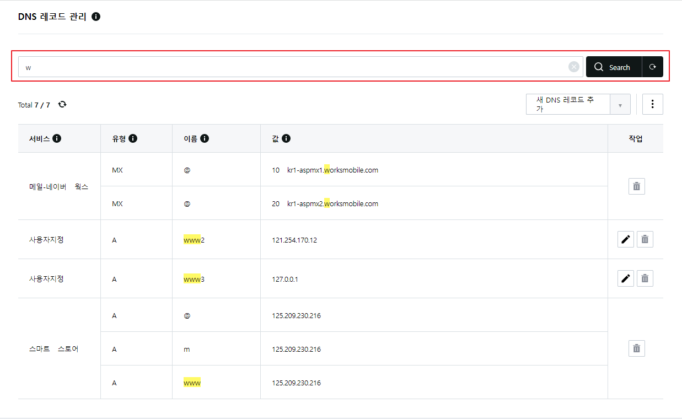
Task: Click the reset icon next to Search
Action: [x=652, y=67]
